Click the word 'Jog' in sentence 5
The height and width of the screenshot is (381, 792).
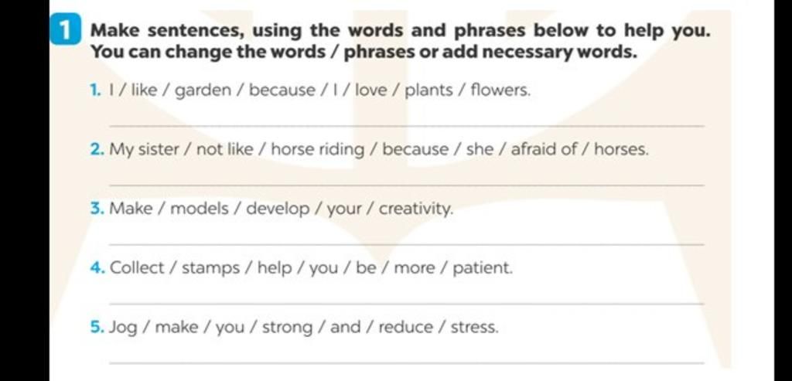point(124,328)
